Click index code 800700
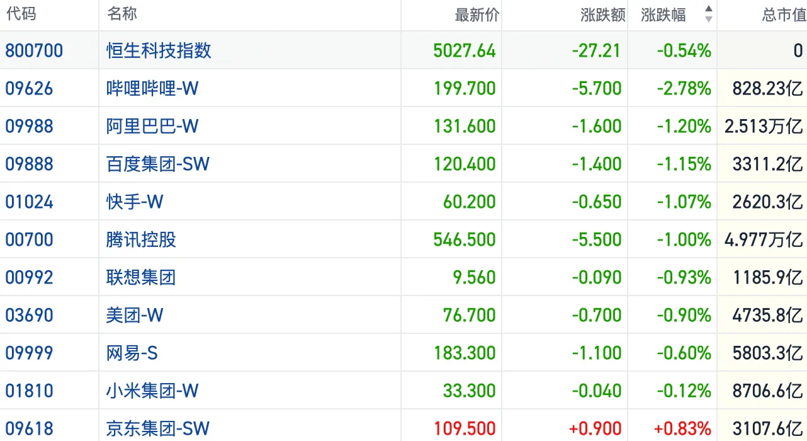807x441 pixels. (x=34, y=50)
